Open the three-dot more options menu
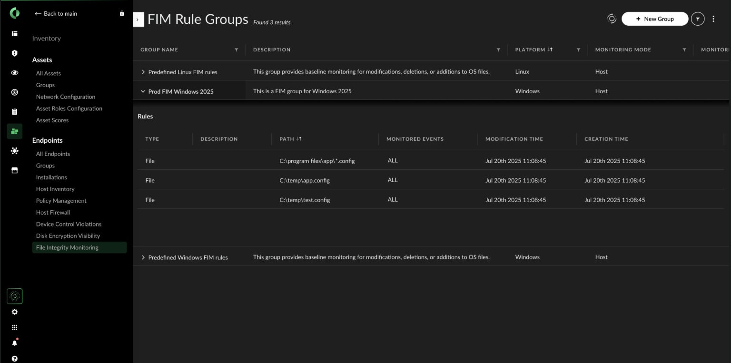The width and height of the screenshot is (731, 363). (713, 19)
